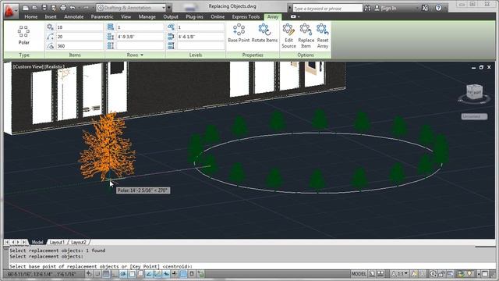Click the search binoculars icon
The image size is (499, 281).
coord(367,8)
